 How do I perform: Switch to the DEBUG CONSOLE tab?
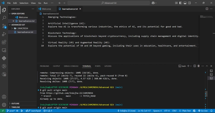coord(71,66)
